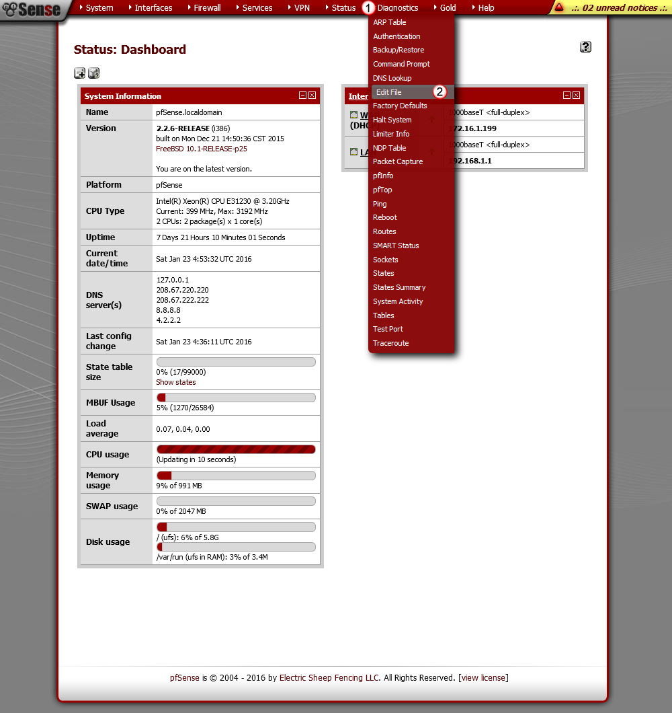This screenshot has width=672, height=713.
Task: Open Limiter Info menu entry
Action: click(x=391, y=134)
